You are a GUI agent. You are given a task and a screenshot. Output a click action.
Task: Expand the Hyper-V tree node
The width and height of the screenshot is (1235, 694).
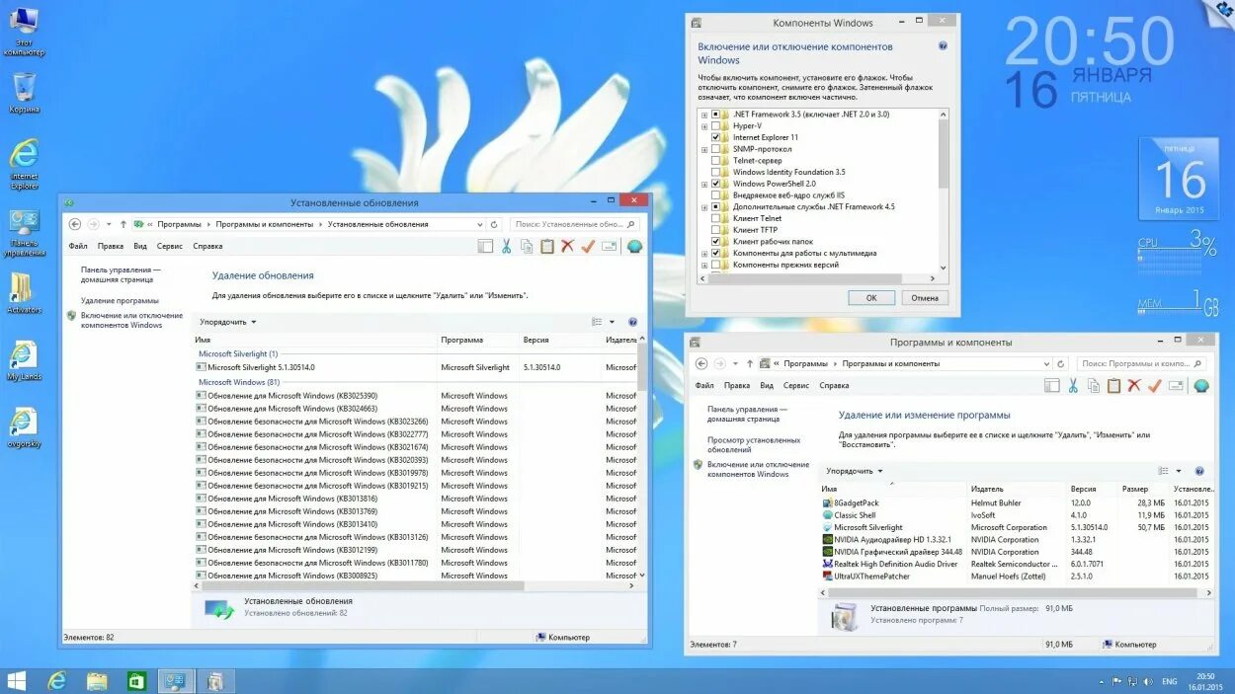[704, 126]
